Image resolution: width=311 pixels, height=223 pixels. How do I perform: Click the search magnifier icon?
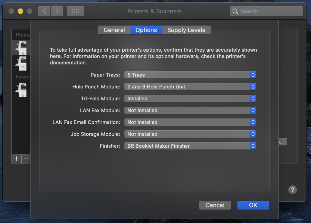[235, 11]
